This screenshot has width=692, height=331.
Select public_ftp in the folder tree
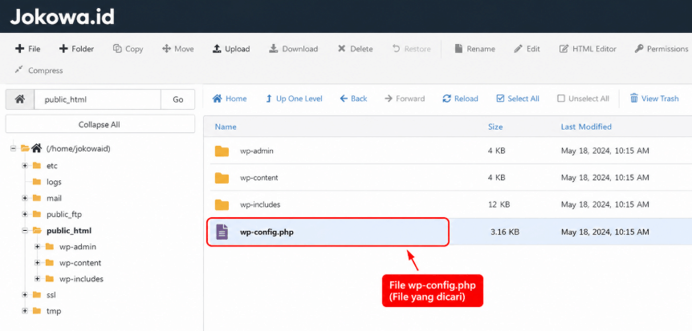tap(64, 215)
